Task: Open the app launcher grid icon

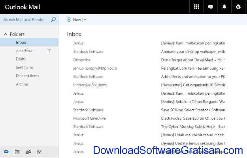Action: pyautogui.click(x=196, y=7)
